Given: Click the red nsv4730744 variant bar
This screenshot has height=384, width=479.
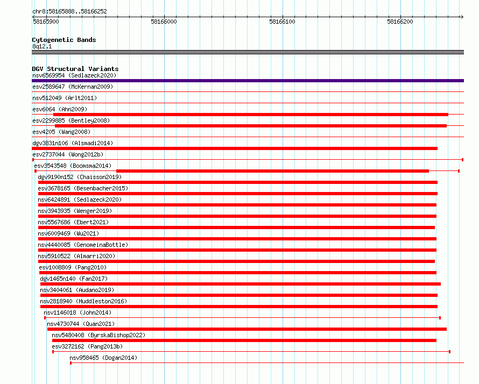Looking at the screenshot, I should [247, 329].
